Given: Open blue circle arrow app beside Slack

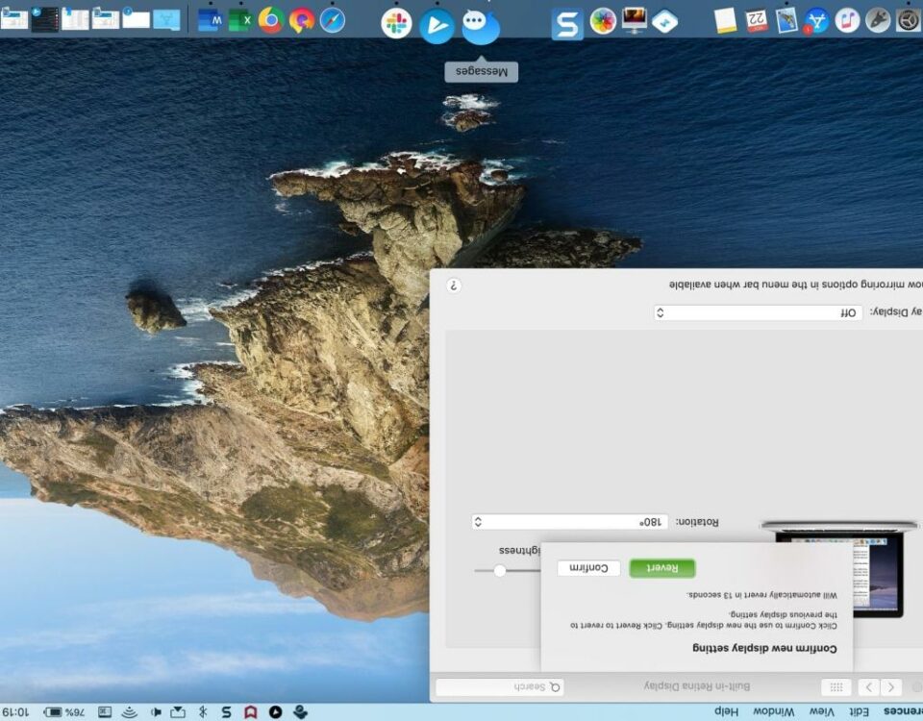Looking at the screenshot, I should tap(437, 26).
